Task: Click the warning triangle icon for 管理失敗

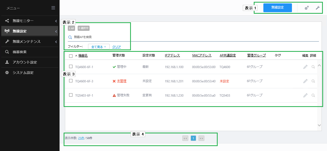Action: click(114, 95)
